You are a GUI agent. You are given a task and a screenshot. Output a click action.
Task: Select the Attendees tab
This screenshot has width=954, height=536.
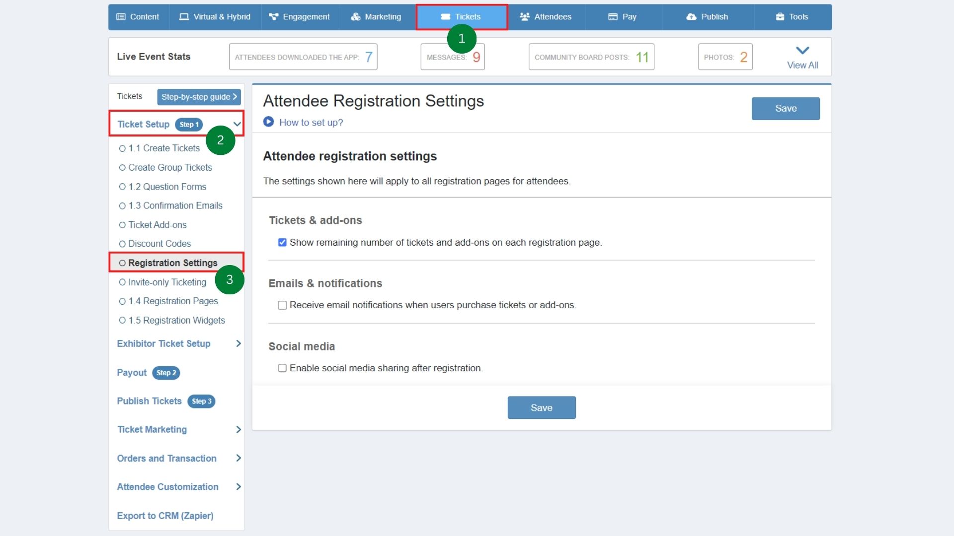[546, 17]
